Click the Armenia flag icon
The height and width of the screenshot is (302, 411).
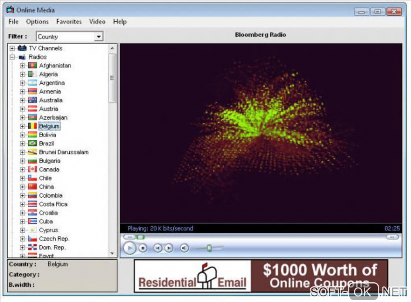33,91
